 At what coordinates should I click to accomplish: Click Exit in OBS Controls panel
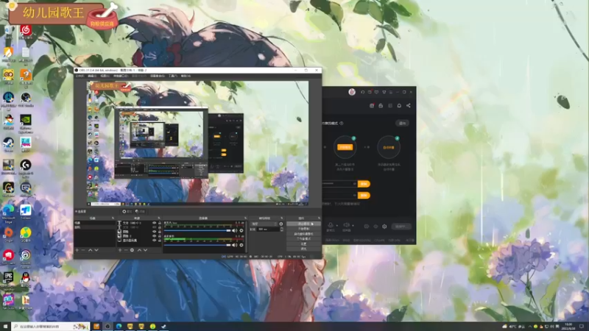point(303,249)
